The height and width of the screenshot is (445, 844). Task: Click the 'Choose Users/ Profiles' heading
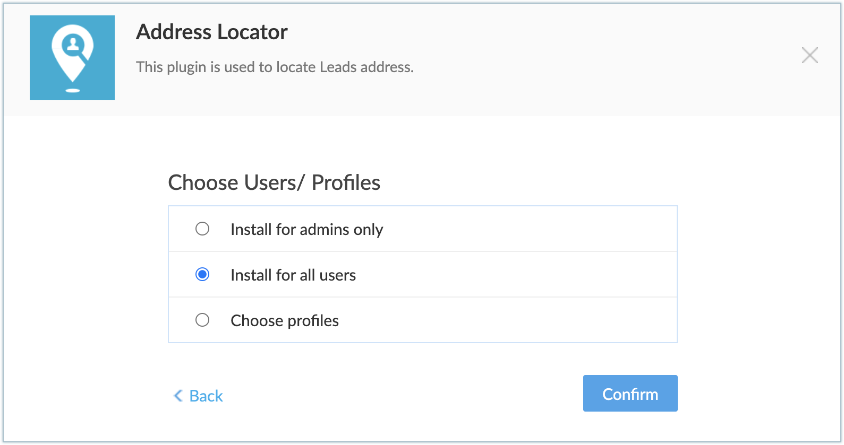pos(274,183)
